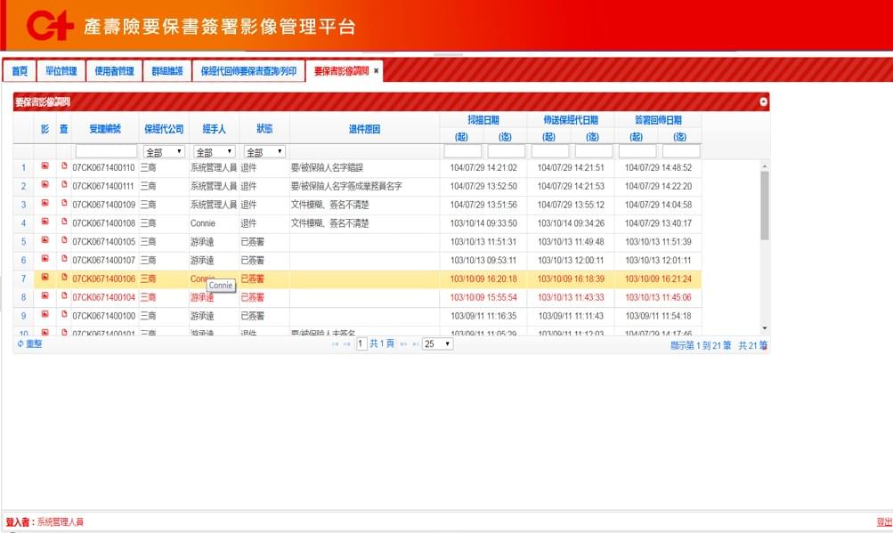Screen dimensions: 893x533
Task: View document icon for row 07CK0671400107
Action: pyautogui.click(x=64, y=259)
